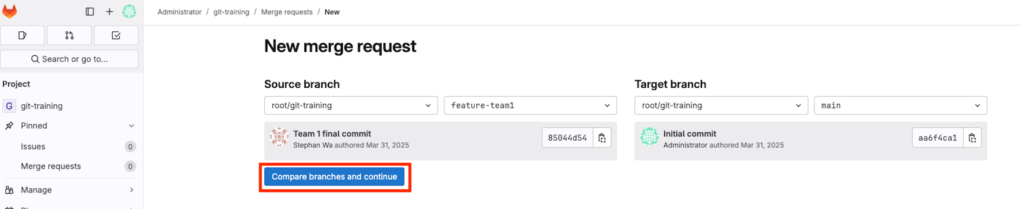
Task: Open assigned issues icon
Action: click(23, 35)
